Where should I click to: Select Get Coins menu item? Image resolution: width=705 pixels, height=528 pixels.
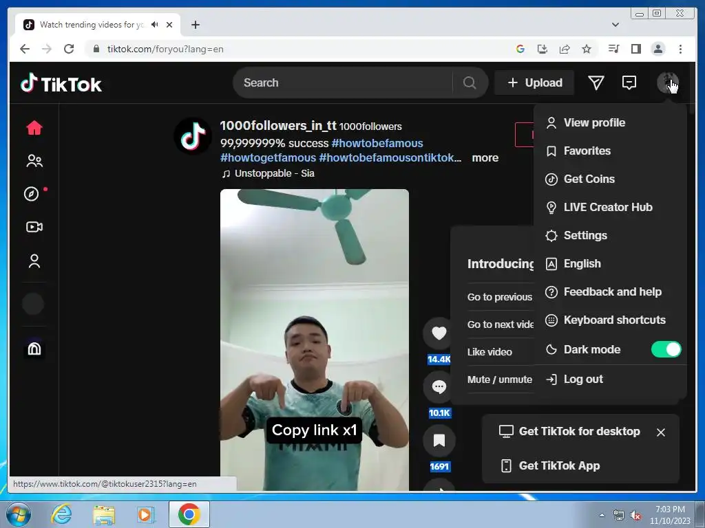[610, 179]
